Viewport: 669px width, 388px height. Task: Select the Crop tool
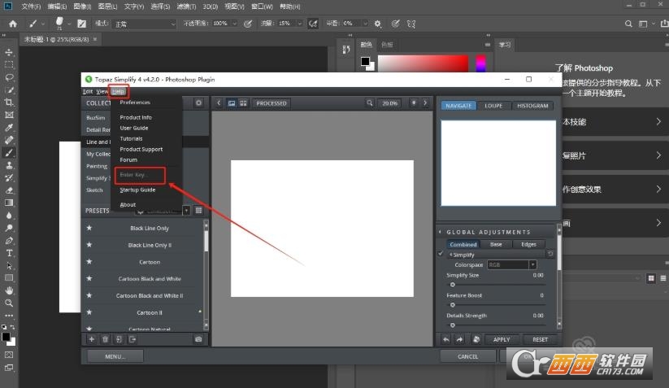coord(9,102)
